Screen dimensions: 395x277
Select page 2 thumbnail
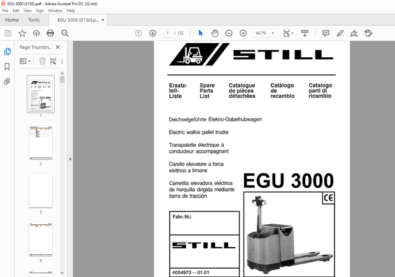[40, 143]
